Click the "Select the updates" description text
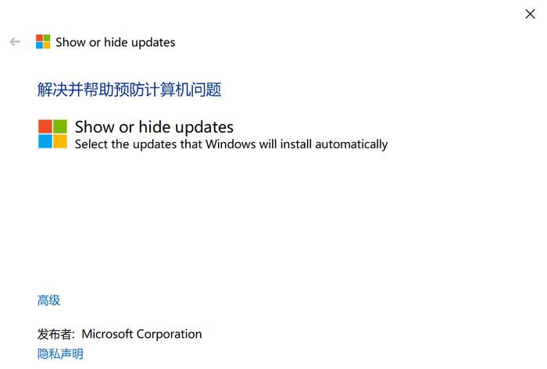Screen dimensions: 547x369 coord(231,144)
